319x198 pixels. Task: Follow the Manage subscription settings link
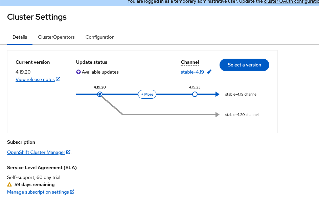click(38, 192)
